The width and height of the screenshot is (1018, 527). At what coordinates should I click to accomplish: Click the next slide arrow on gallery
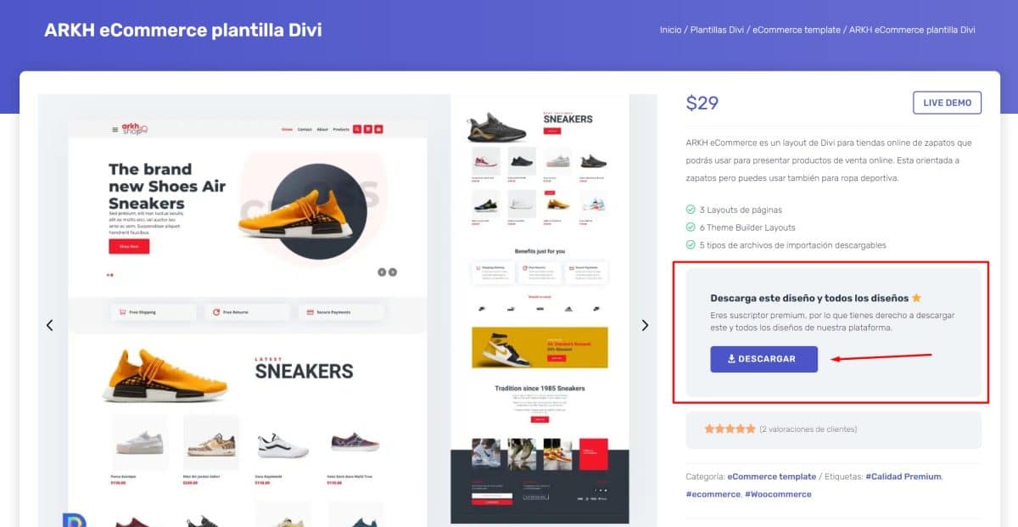pos(645,325)
